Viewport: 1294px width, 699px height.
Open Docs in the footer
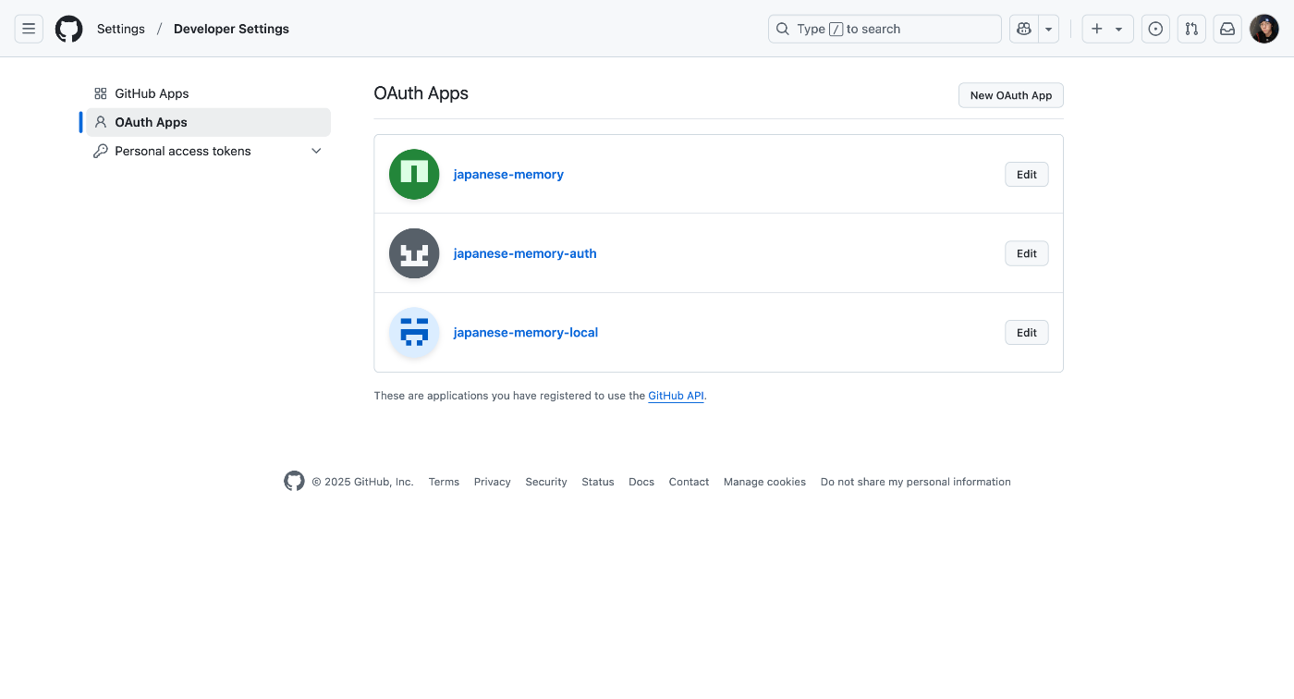pyautogui.click(x=641, y=482)
